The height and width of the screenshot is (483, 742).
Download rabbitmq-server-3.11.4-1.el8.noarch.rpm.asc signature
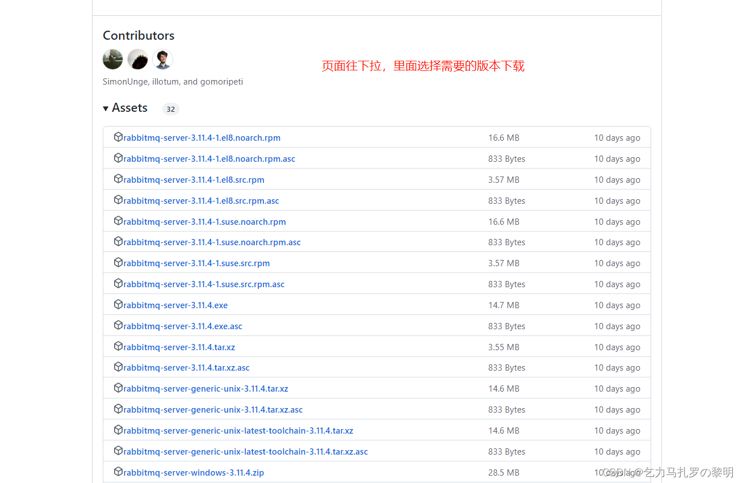click(x=209, y=159)
